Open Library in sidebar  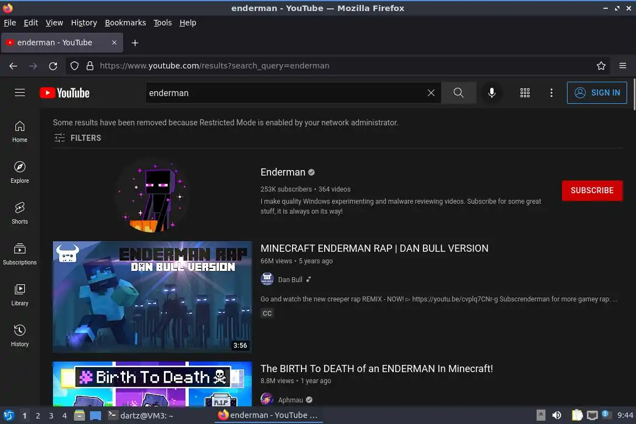pos(19,295)
